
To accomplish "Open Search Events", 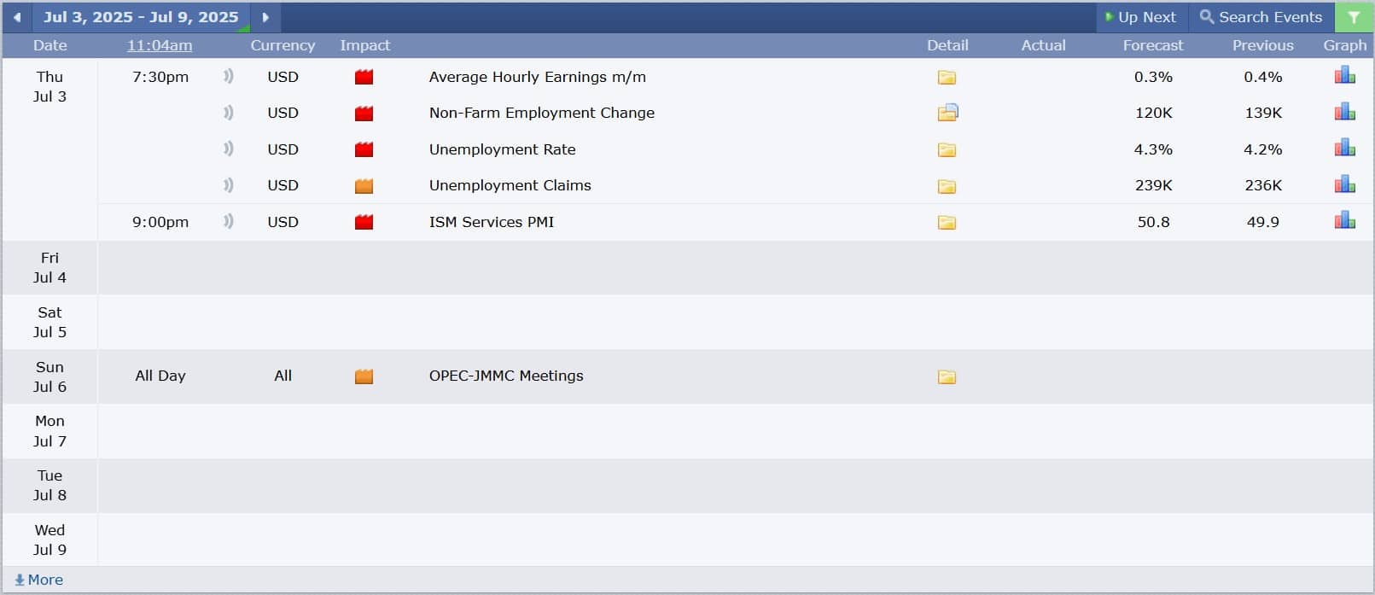I will 1261,17.
